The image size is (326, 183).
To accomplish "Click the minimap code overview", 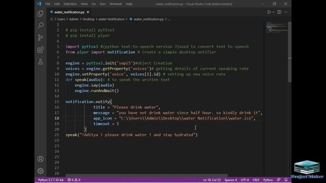I will (x=276, y=27).
